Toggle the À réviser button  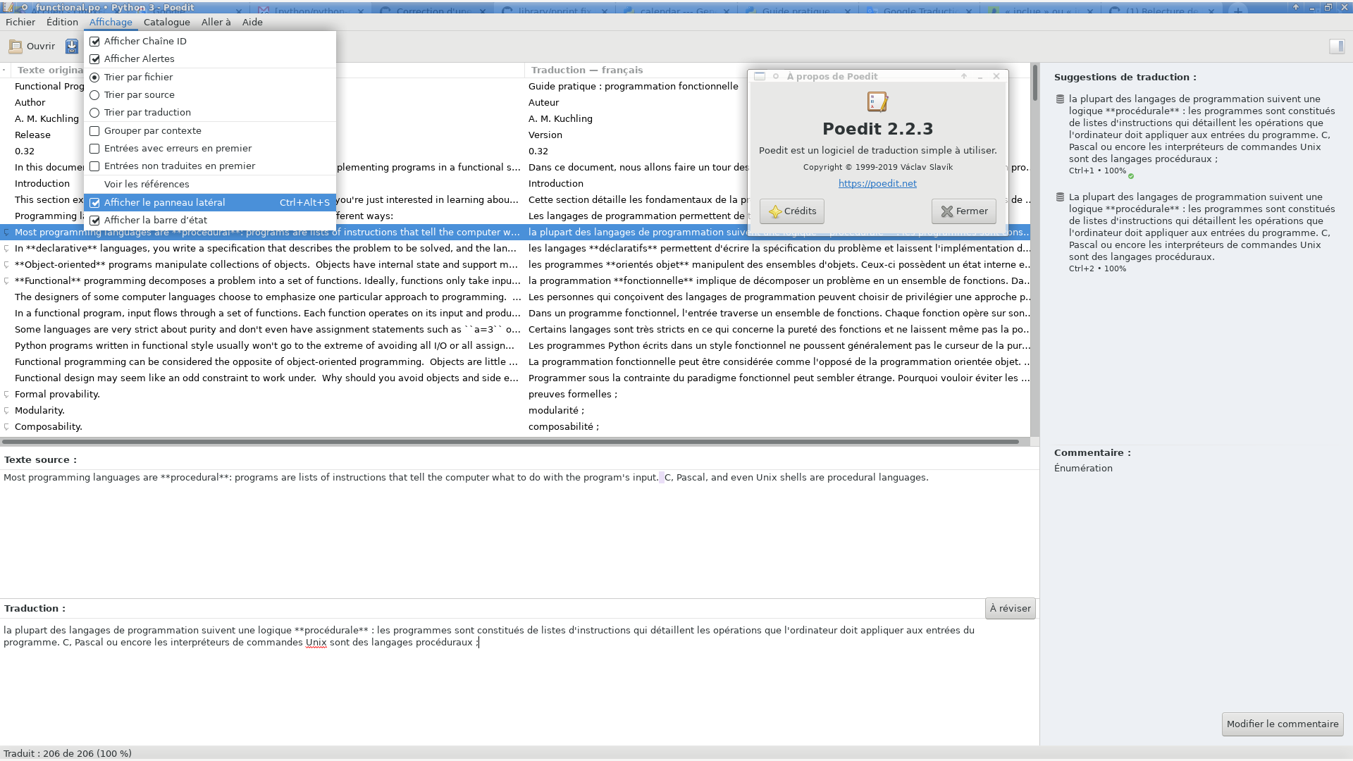coord(1010,608)
